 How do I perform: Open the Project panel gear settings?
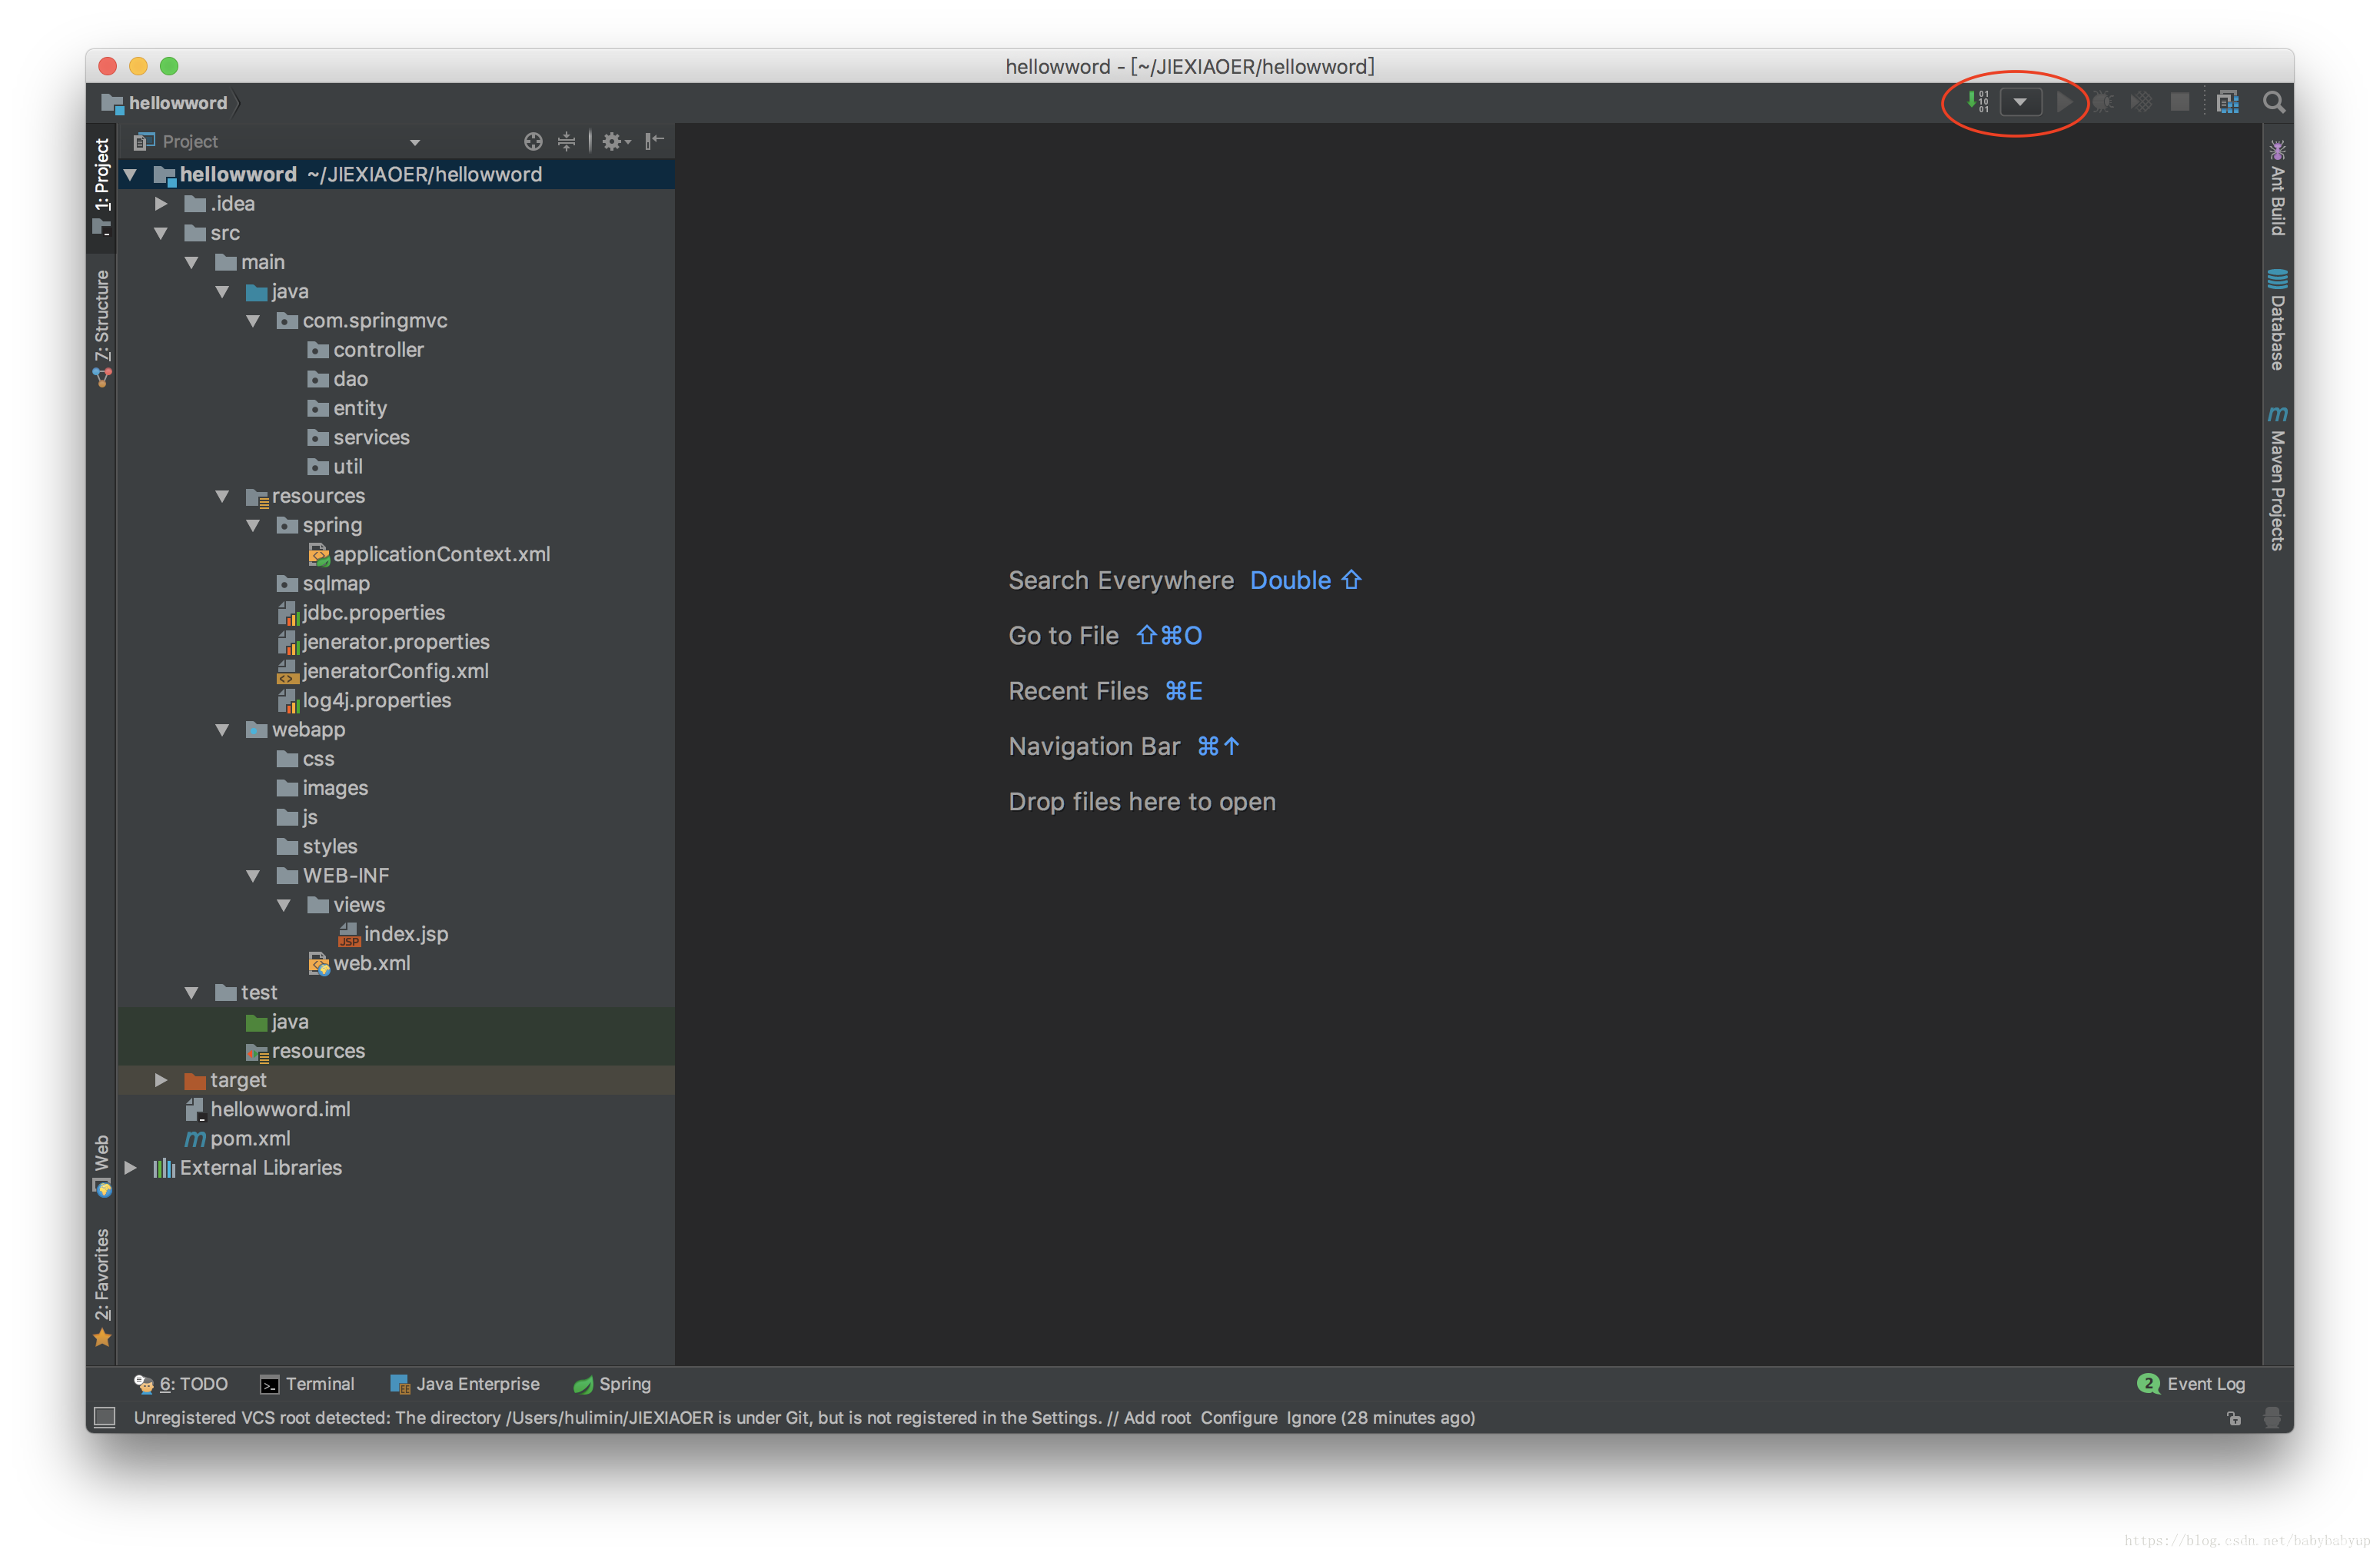[614, 141]
